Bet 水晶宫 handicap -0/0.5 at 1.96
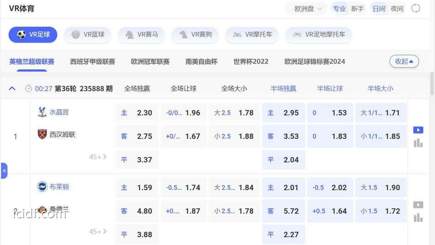Screen dimensions: 435x245 (184, 113)
